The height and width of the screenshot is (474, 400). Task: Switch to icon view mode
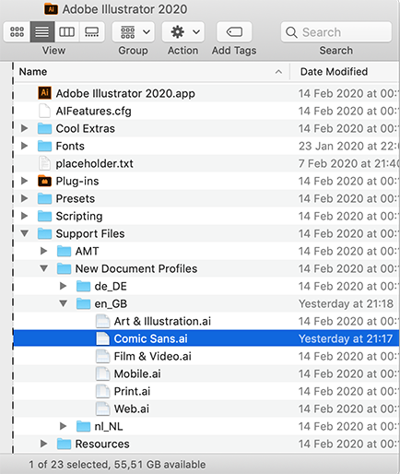tap(17, 31)
